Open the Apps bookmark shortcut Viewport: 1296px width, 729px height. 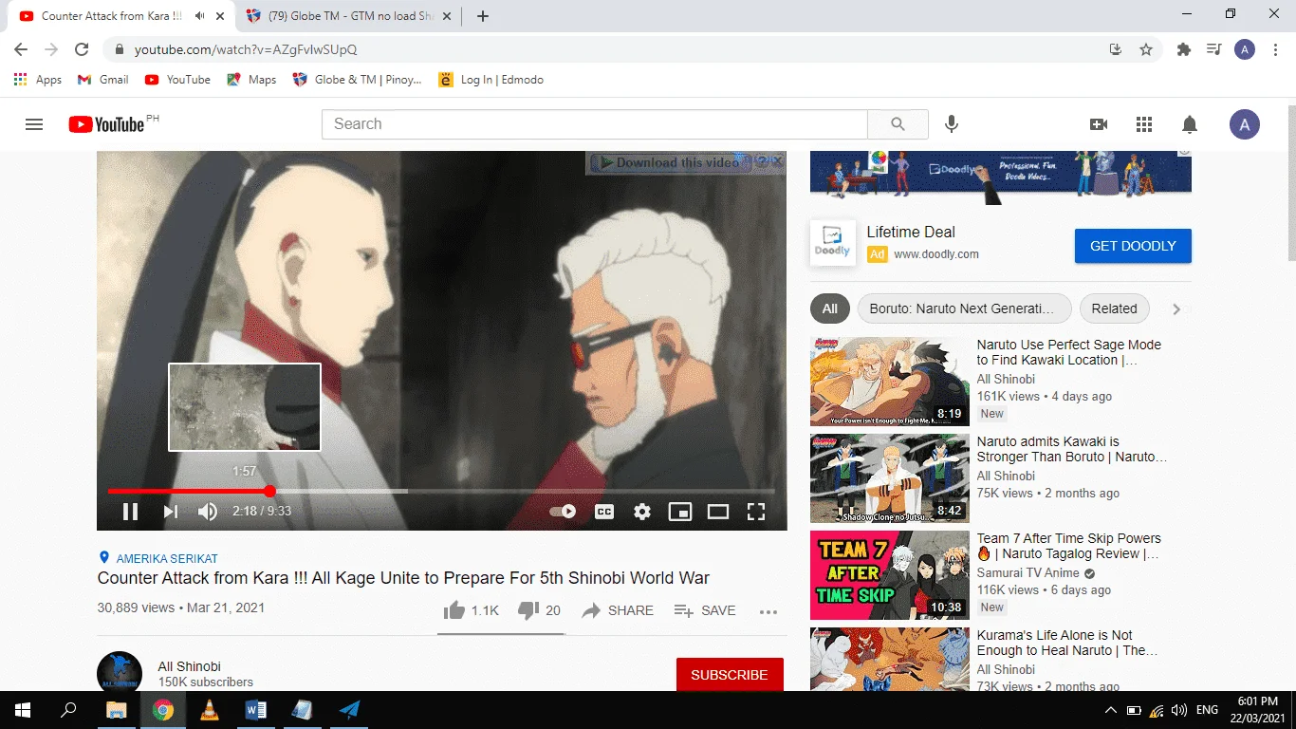(38, 80)
